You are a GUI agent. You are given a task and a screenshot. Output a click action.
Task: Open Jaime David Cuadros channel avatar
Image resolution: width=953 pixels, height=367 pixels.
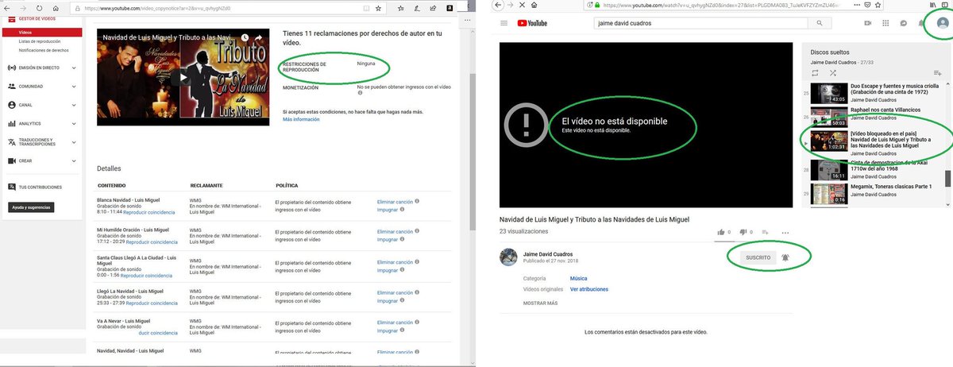coord(508,257)
